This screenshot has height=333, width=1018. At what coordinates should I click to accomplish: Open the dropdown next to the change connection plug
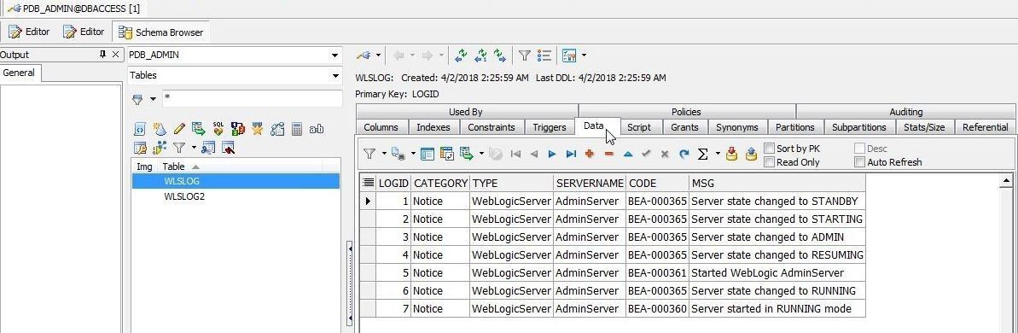click(379, 55)
